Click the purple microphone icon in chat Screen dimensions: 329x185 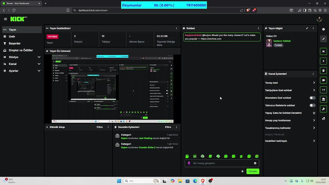(189, 163)
